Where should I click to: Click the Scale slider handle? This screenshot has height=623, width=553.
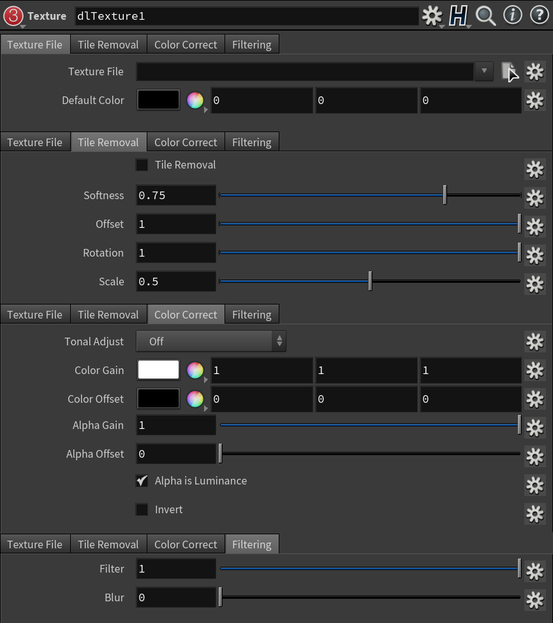pyautogui.click(x=370, y=281)
